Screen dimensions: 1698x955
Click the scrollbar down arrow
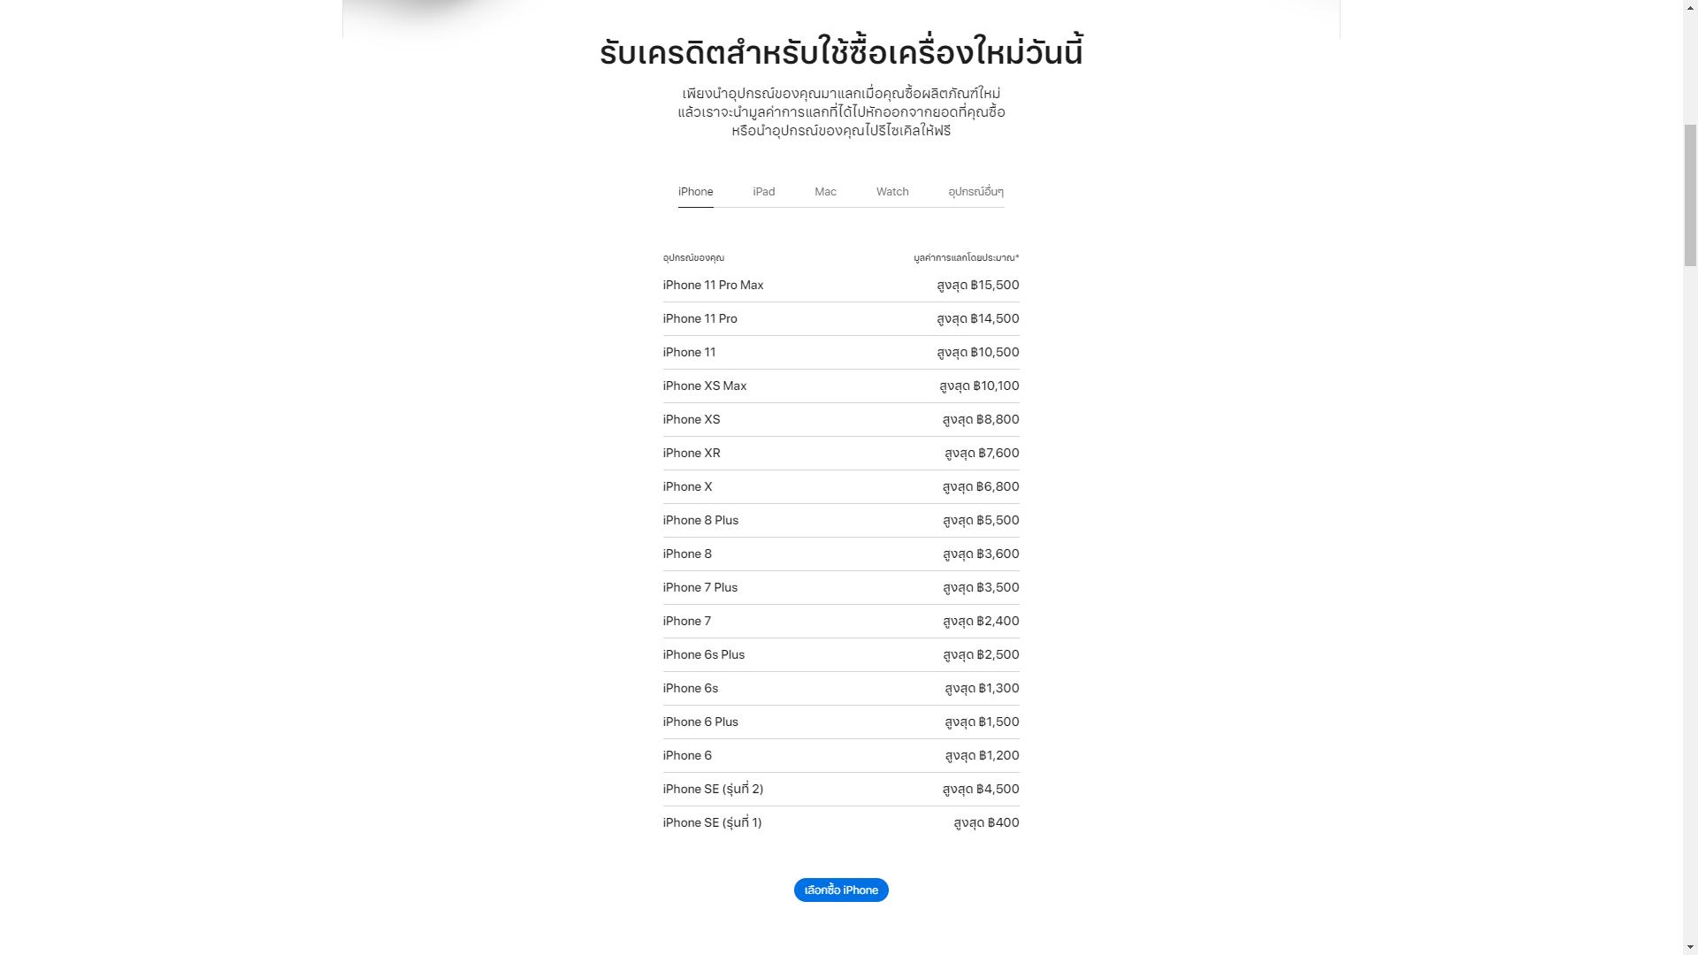pyautogui.click(x=1690, y=947)
